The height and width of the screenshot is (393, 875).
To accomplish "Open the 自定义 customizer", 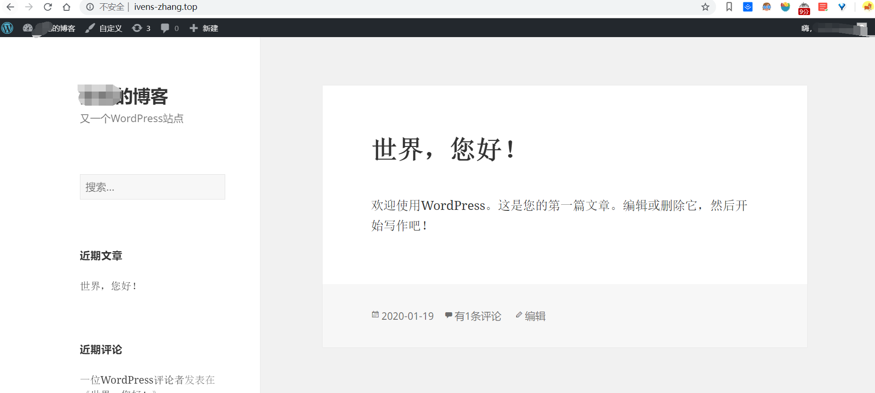I will coord(103,28).
